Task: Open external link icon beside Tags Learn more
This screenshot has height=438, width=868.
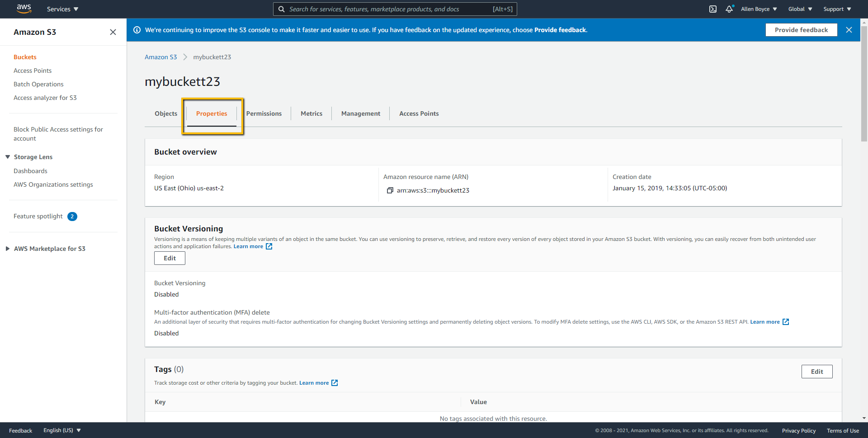Action: tap(335, 383)
